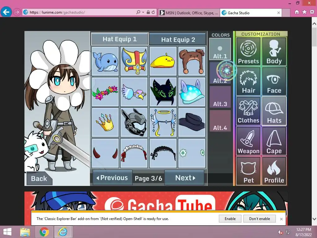Open the Profile customization panel
This screenshot has height=238, width=317.
274,171
